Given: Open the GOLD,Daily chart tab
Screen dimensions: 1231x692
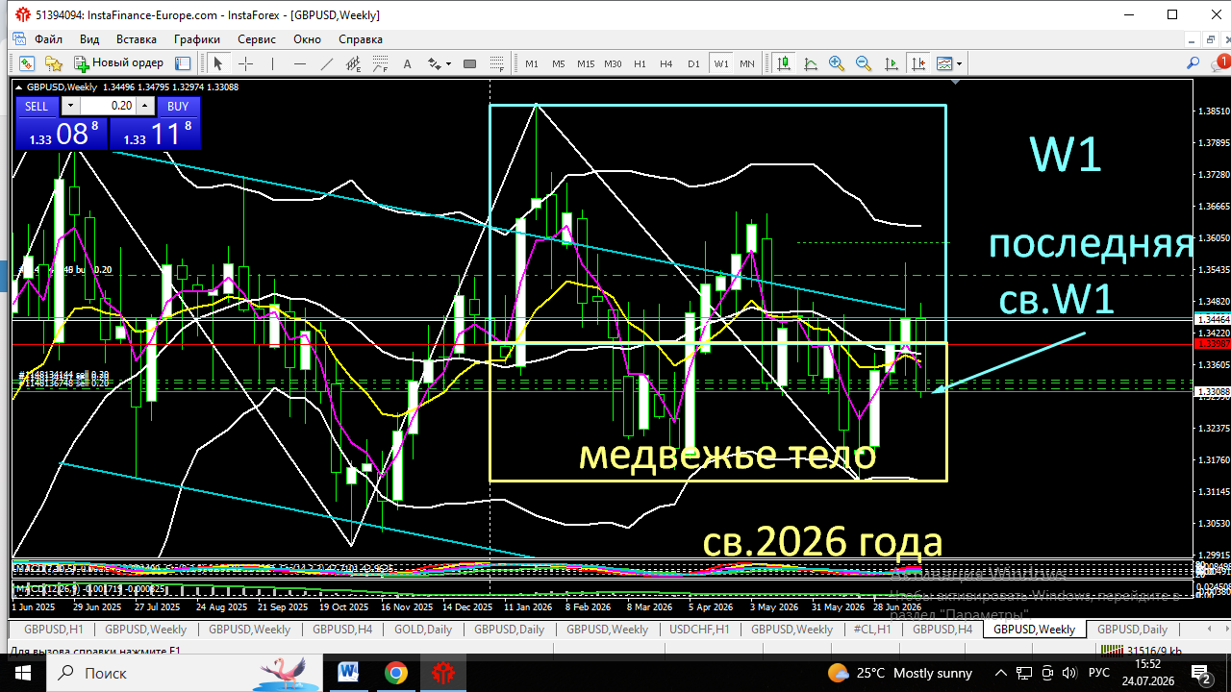Looking at the screenshot, I should 423,630.
